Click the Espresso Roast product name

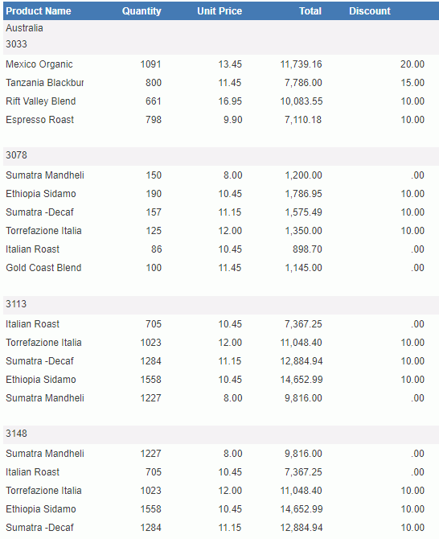pyautogui.click(x=40, y=120)
